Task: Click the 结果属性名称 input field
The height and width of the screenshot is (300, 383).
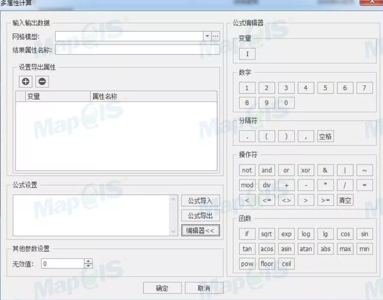Action: (137, 50)
